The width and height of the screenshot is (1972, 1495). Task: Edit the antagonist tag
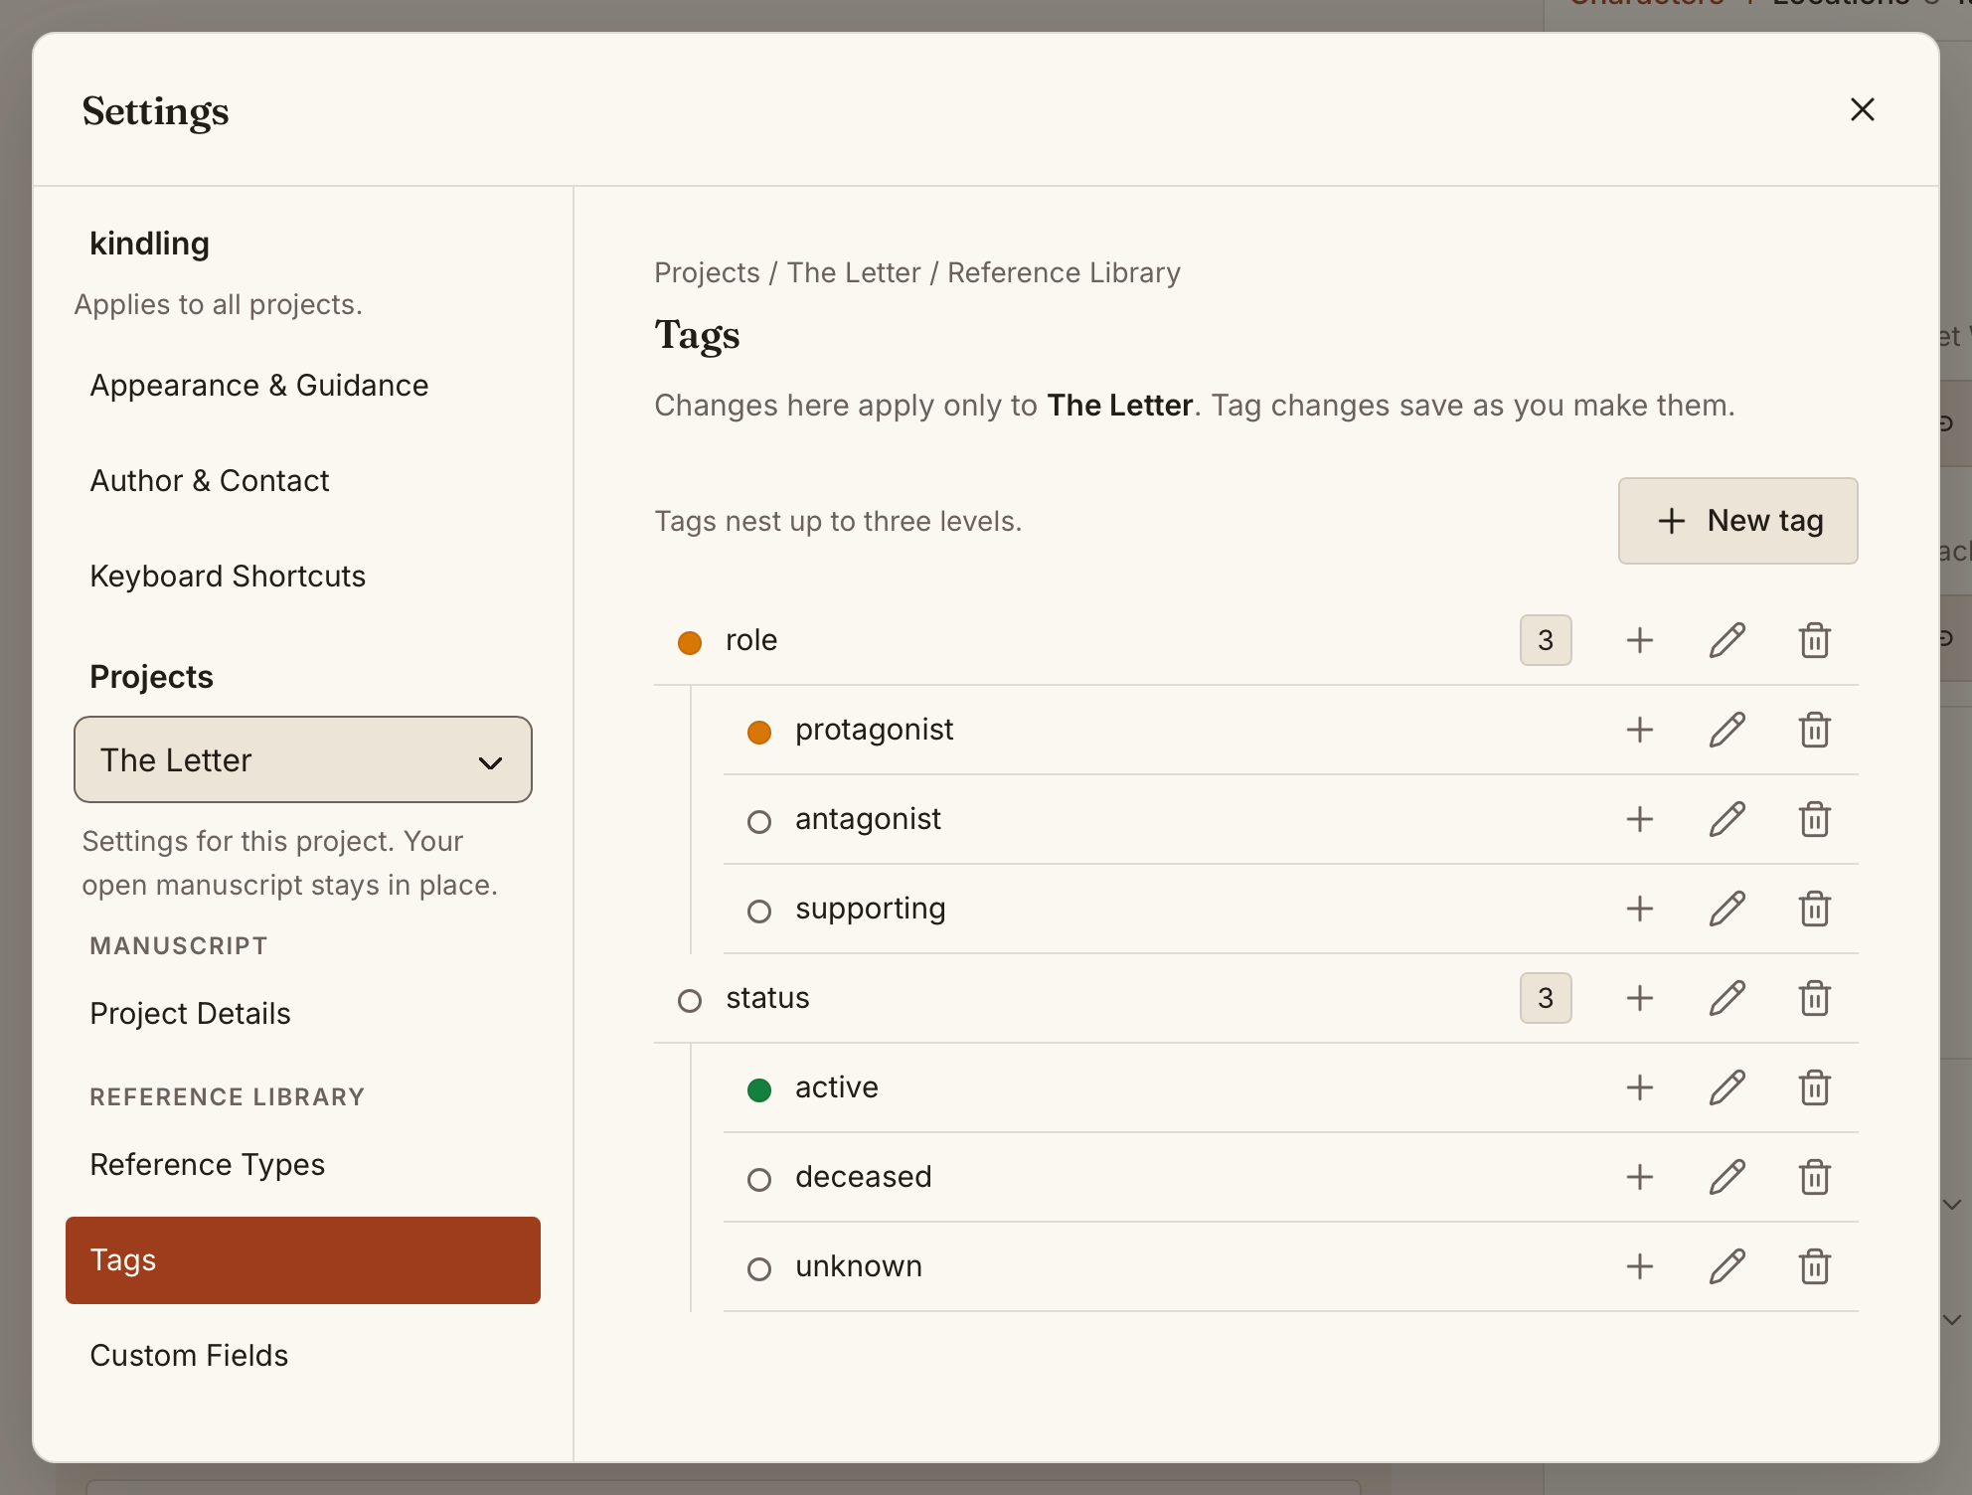(1727, 819)
